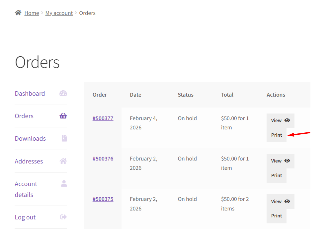This screenshot has height=229, width=329.
Task: Toggle visibility eye on order #500376's View button
Action: (287, 160)
